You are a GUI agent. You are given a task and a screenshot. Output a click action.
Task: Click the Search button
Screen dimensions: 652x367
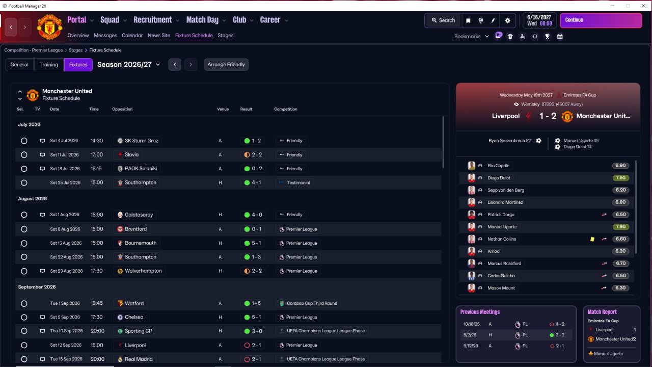pos(443,20)
